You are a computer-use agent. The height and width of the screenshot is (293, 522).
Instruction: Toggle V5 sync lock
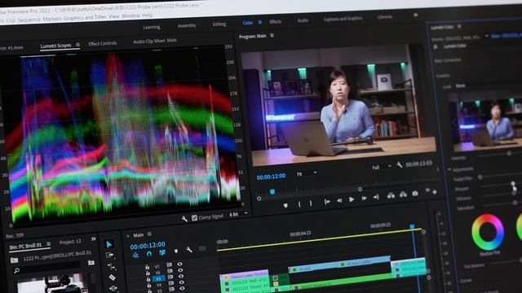170,277
